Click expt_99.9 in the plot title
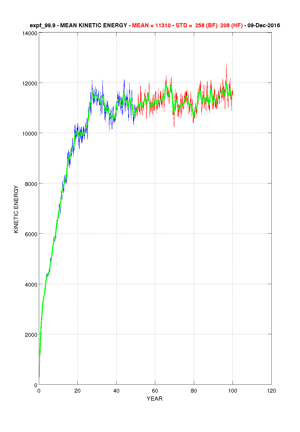Screen dimensions: 300x432 [x=42, y=25]
